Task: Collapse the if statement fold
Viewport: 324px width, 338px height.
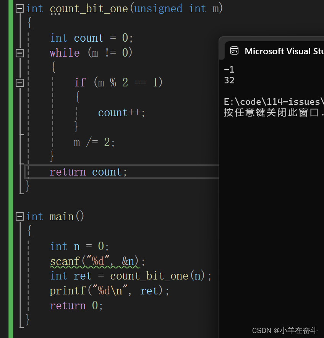Action: (x=19, y=83)
